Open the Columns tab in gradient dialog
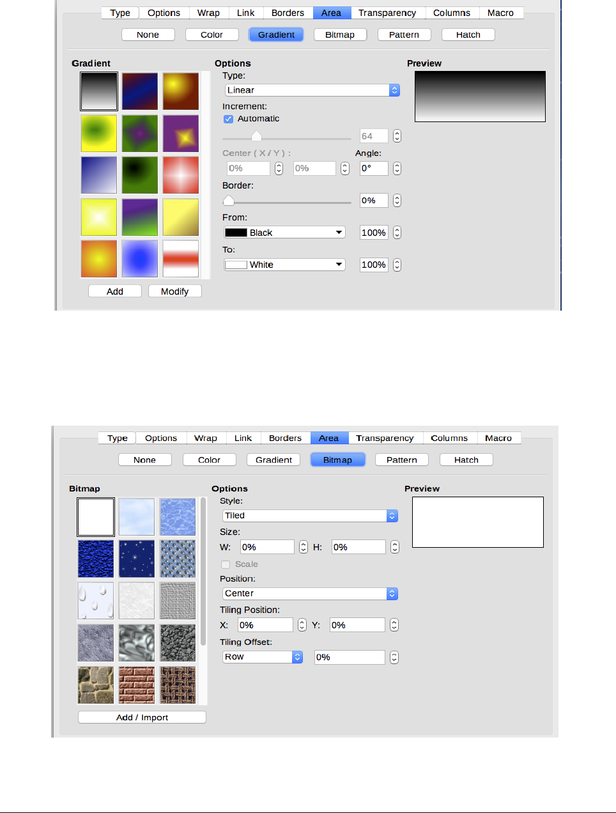Viewport: 616px width, 813px height. tap(452, 13)
